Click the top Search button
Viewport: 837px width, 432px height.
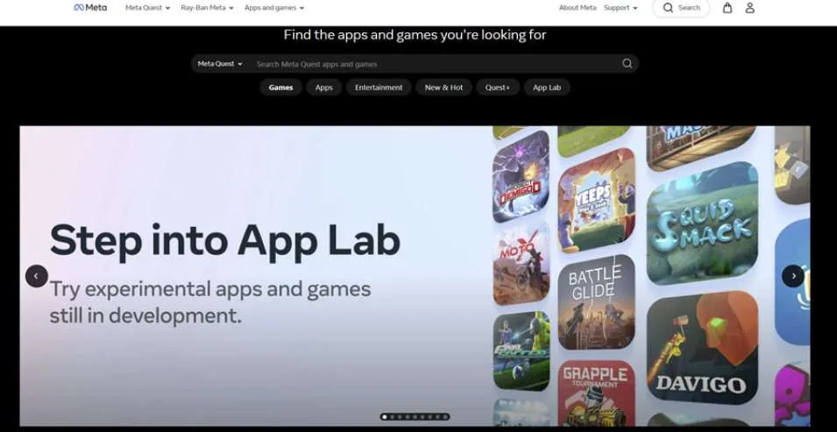pyautogui.click(x=681, y=8)
